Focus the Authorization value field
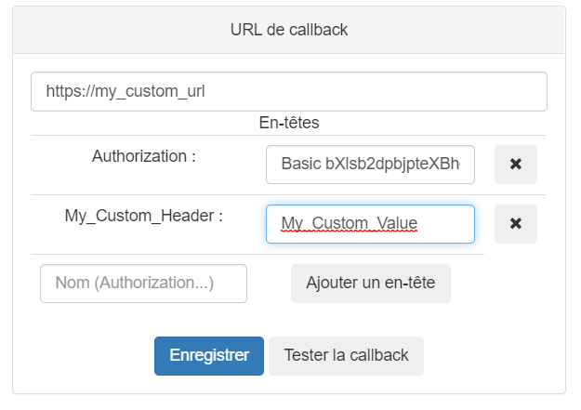This screenshot has width=581, height=410. pyautogui.click(x=369, y=165)
